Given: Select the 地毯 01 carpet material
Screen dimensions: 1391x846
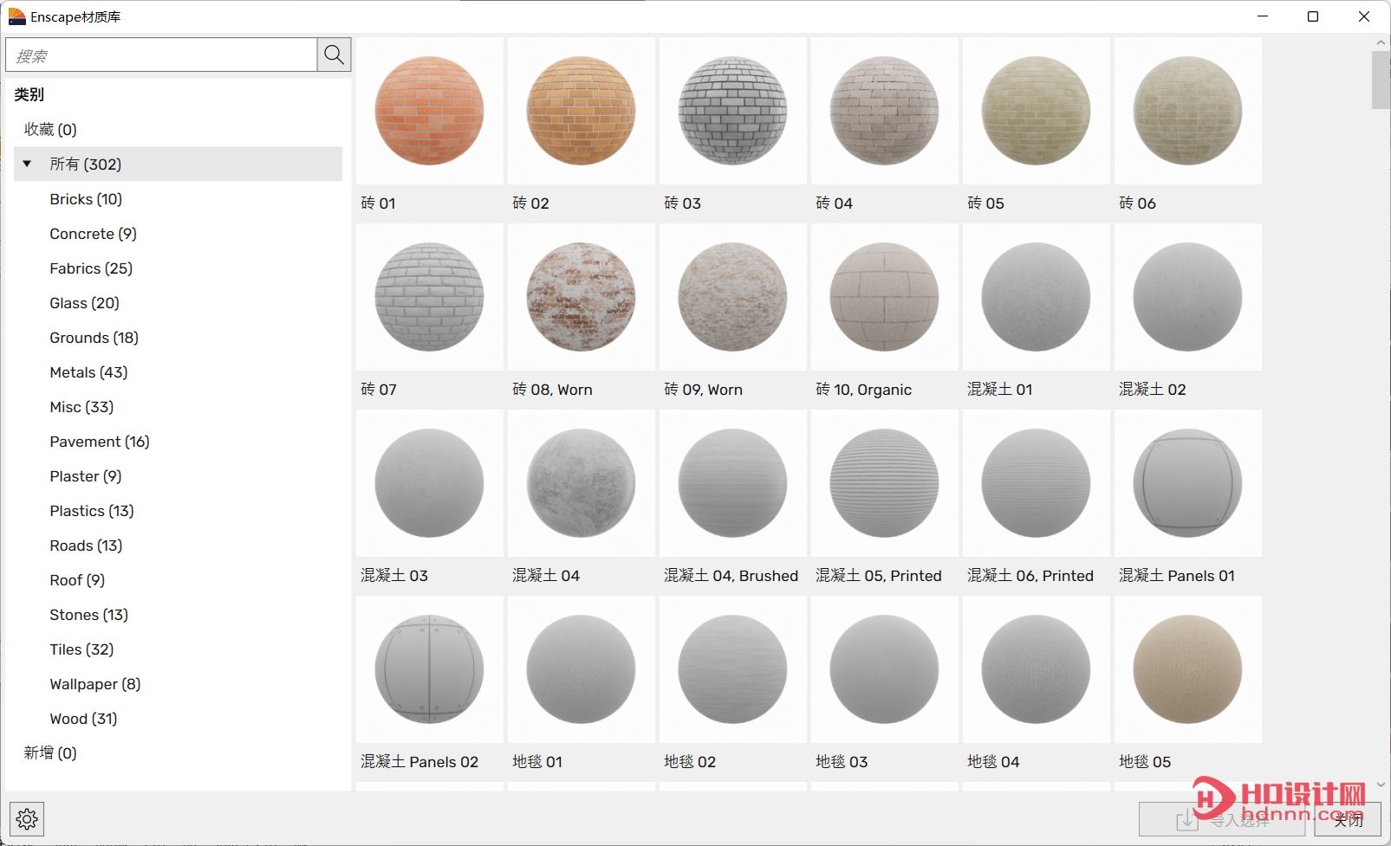Looking at the screenshot, I should pyautogui.click(x=581, y=669).
